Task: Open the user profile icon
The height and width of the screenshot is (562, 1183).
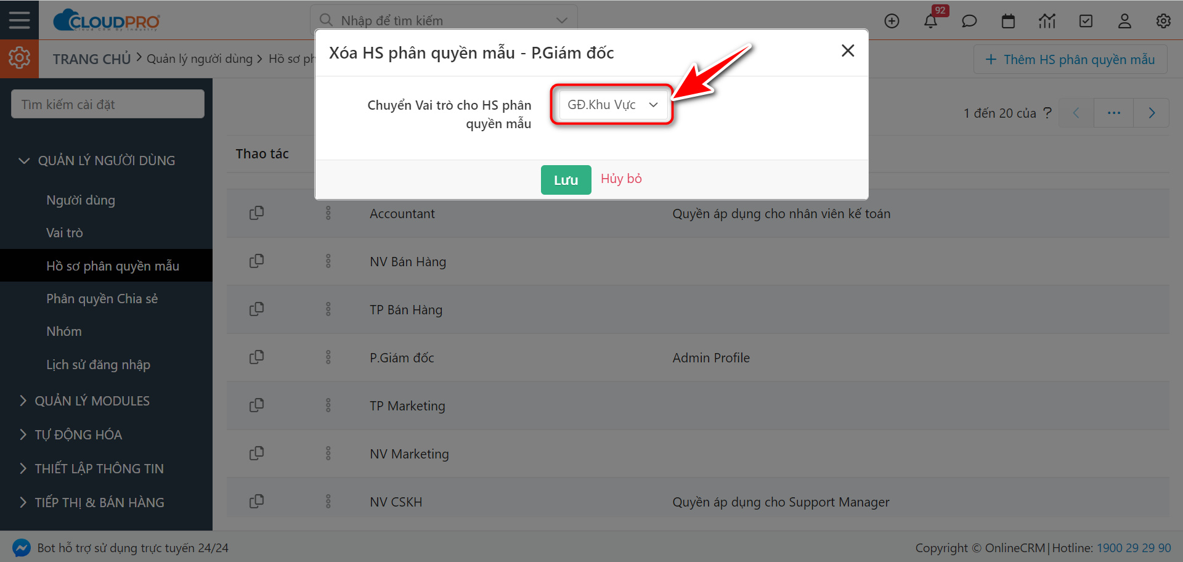Action: 1124,21
